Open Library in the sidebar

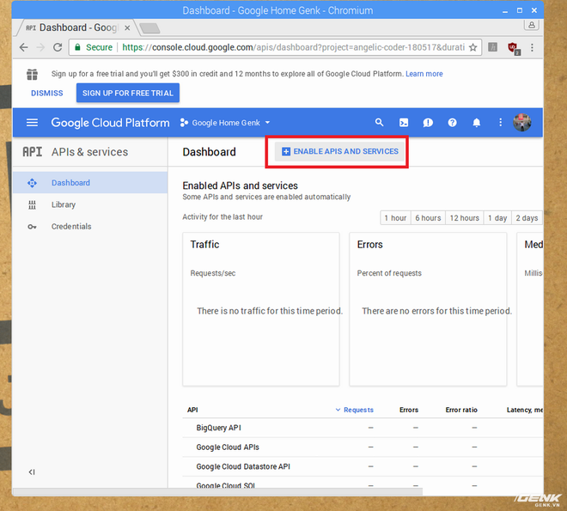(x=90, y=204)
